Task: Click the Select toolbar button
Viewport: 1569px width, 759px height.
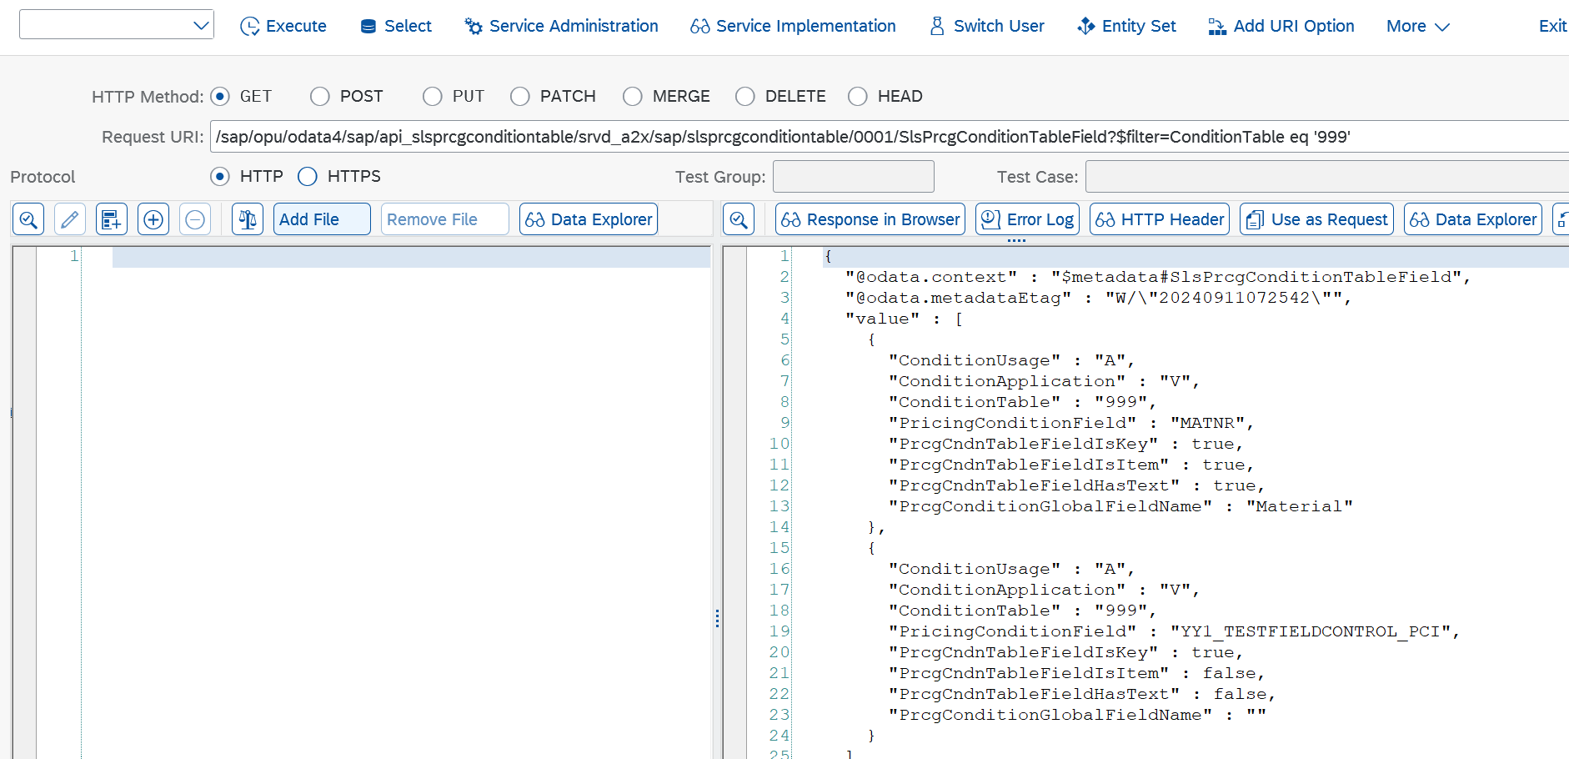Action: (395, 26)
